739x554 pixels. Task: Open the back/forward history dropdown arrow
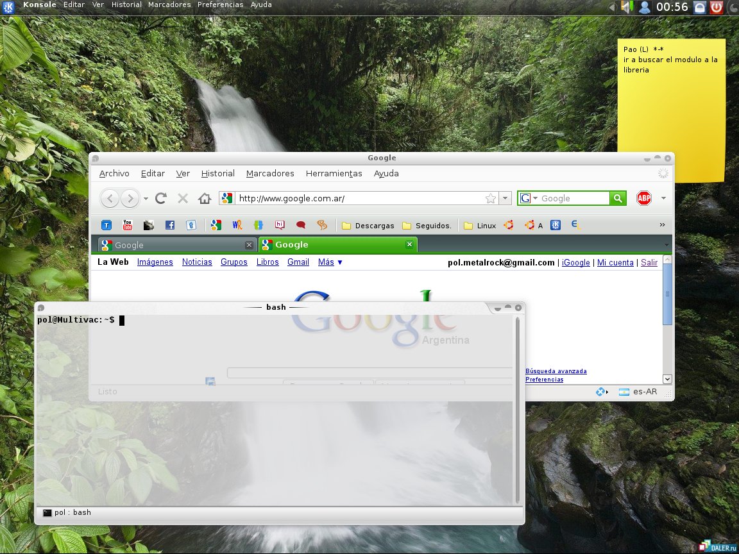click(146, 199)
